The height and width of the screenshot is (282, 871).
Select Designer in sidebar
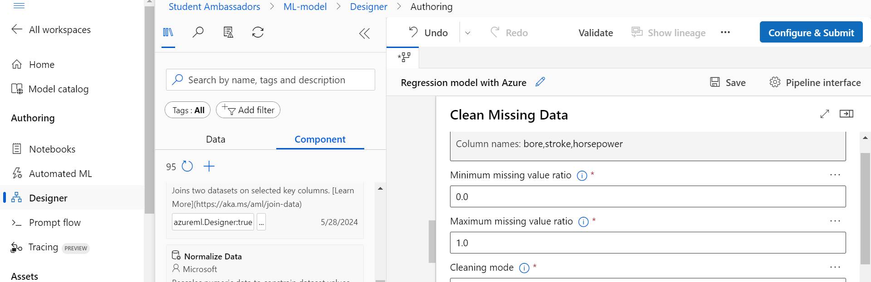tap(73, 198)
